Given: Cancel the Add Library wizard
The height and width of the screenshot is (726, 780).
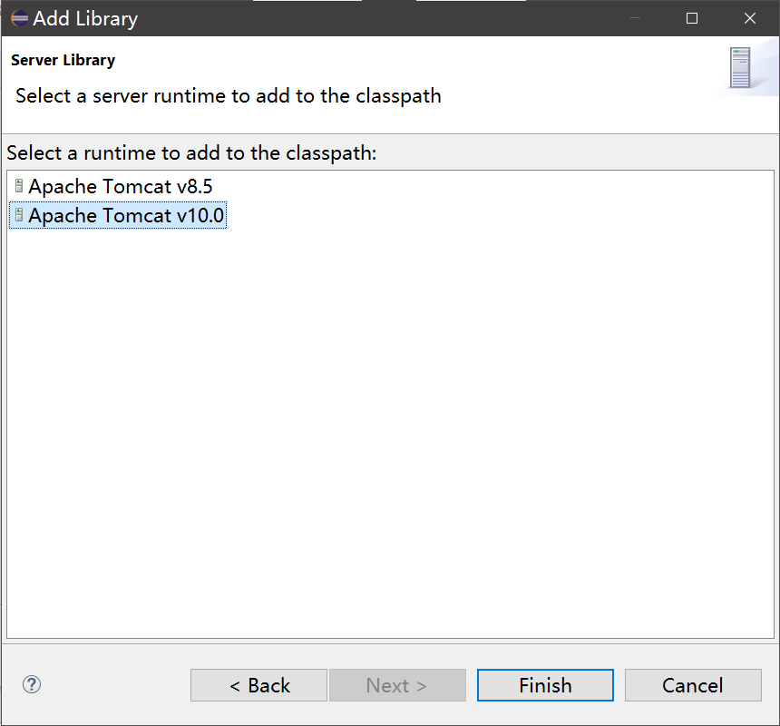Looking at the screenshot, I should [x=693, y=685].
